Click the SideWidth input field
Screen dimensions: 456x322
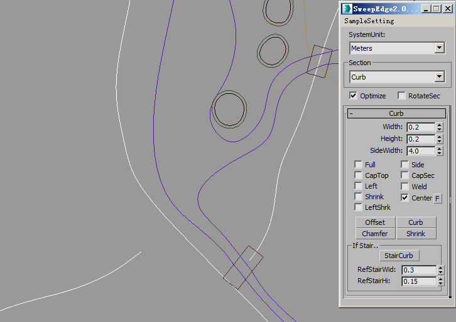[x=421, y=151]
